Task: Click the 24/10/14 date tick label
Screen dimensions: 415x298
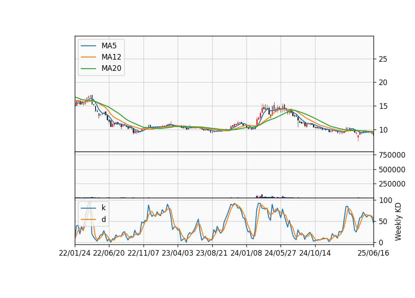Action: [315, 254]
